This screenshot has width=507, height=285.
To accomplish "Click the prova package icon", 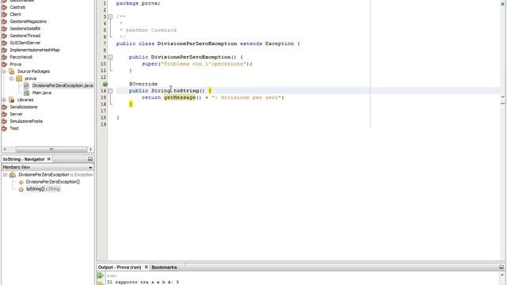I will click(19, 78).
